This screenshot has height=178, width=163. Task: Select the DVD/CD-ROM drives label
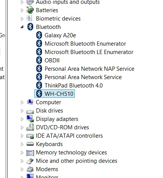pyautogui.click(x=63, y=127)
